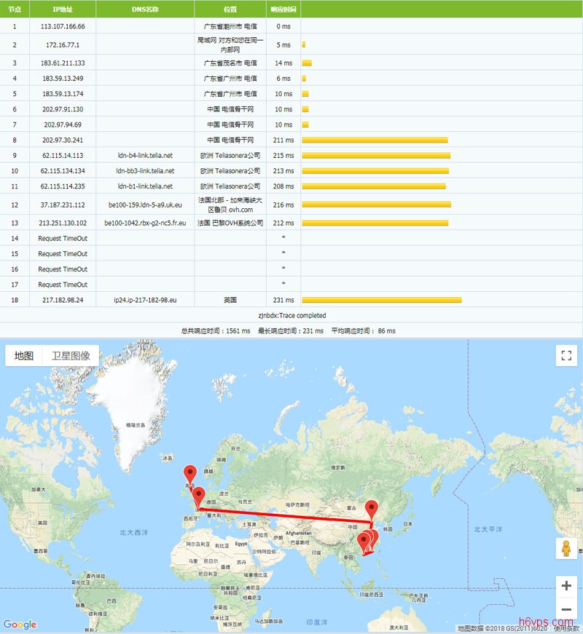Screen dimensions: 583x634
Task: Select IP address 62.115.114.235
Action: (63, 186)
